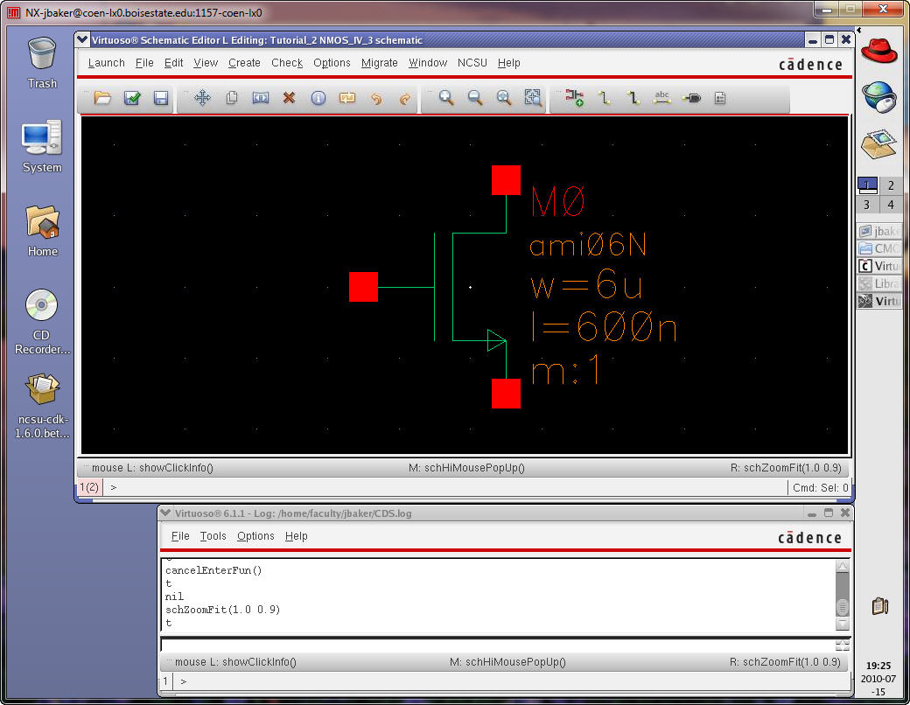Click the Create Instance toolbar icon
The width and height of the screenshot is (910, 705).
(x=575, y=99)
